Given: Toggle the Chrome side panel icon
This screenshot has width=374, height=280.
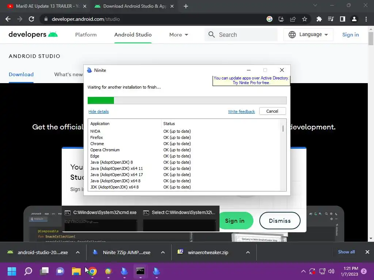Looking at the screenshot, I should pyautogui.click(x=343, y=19).
